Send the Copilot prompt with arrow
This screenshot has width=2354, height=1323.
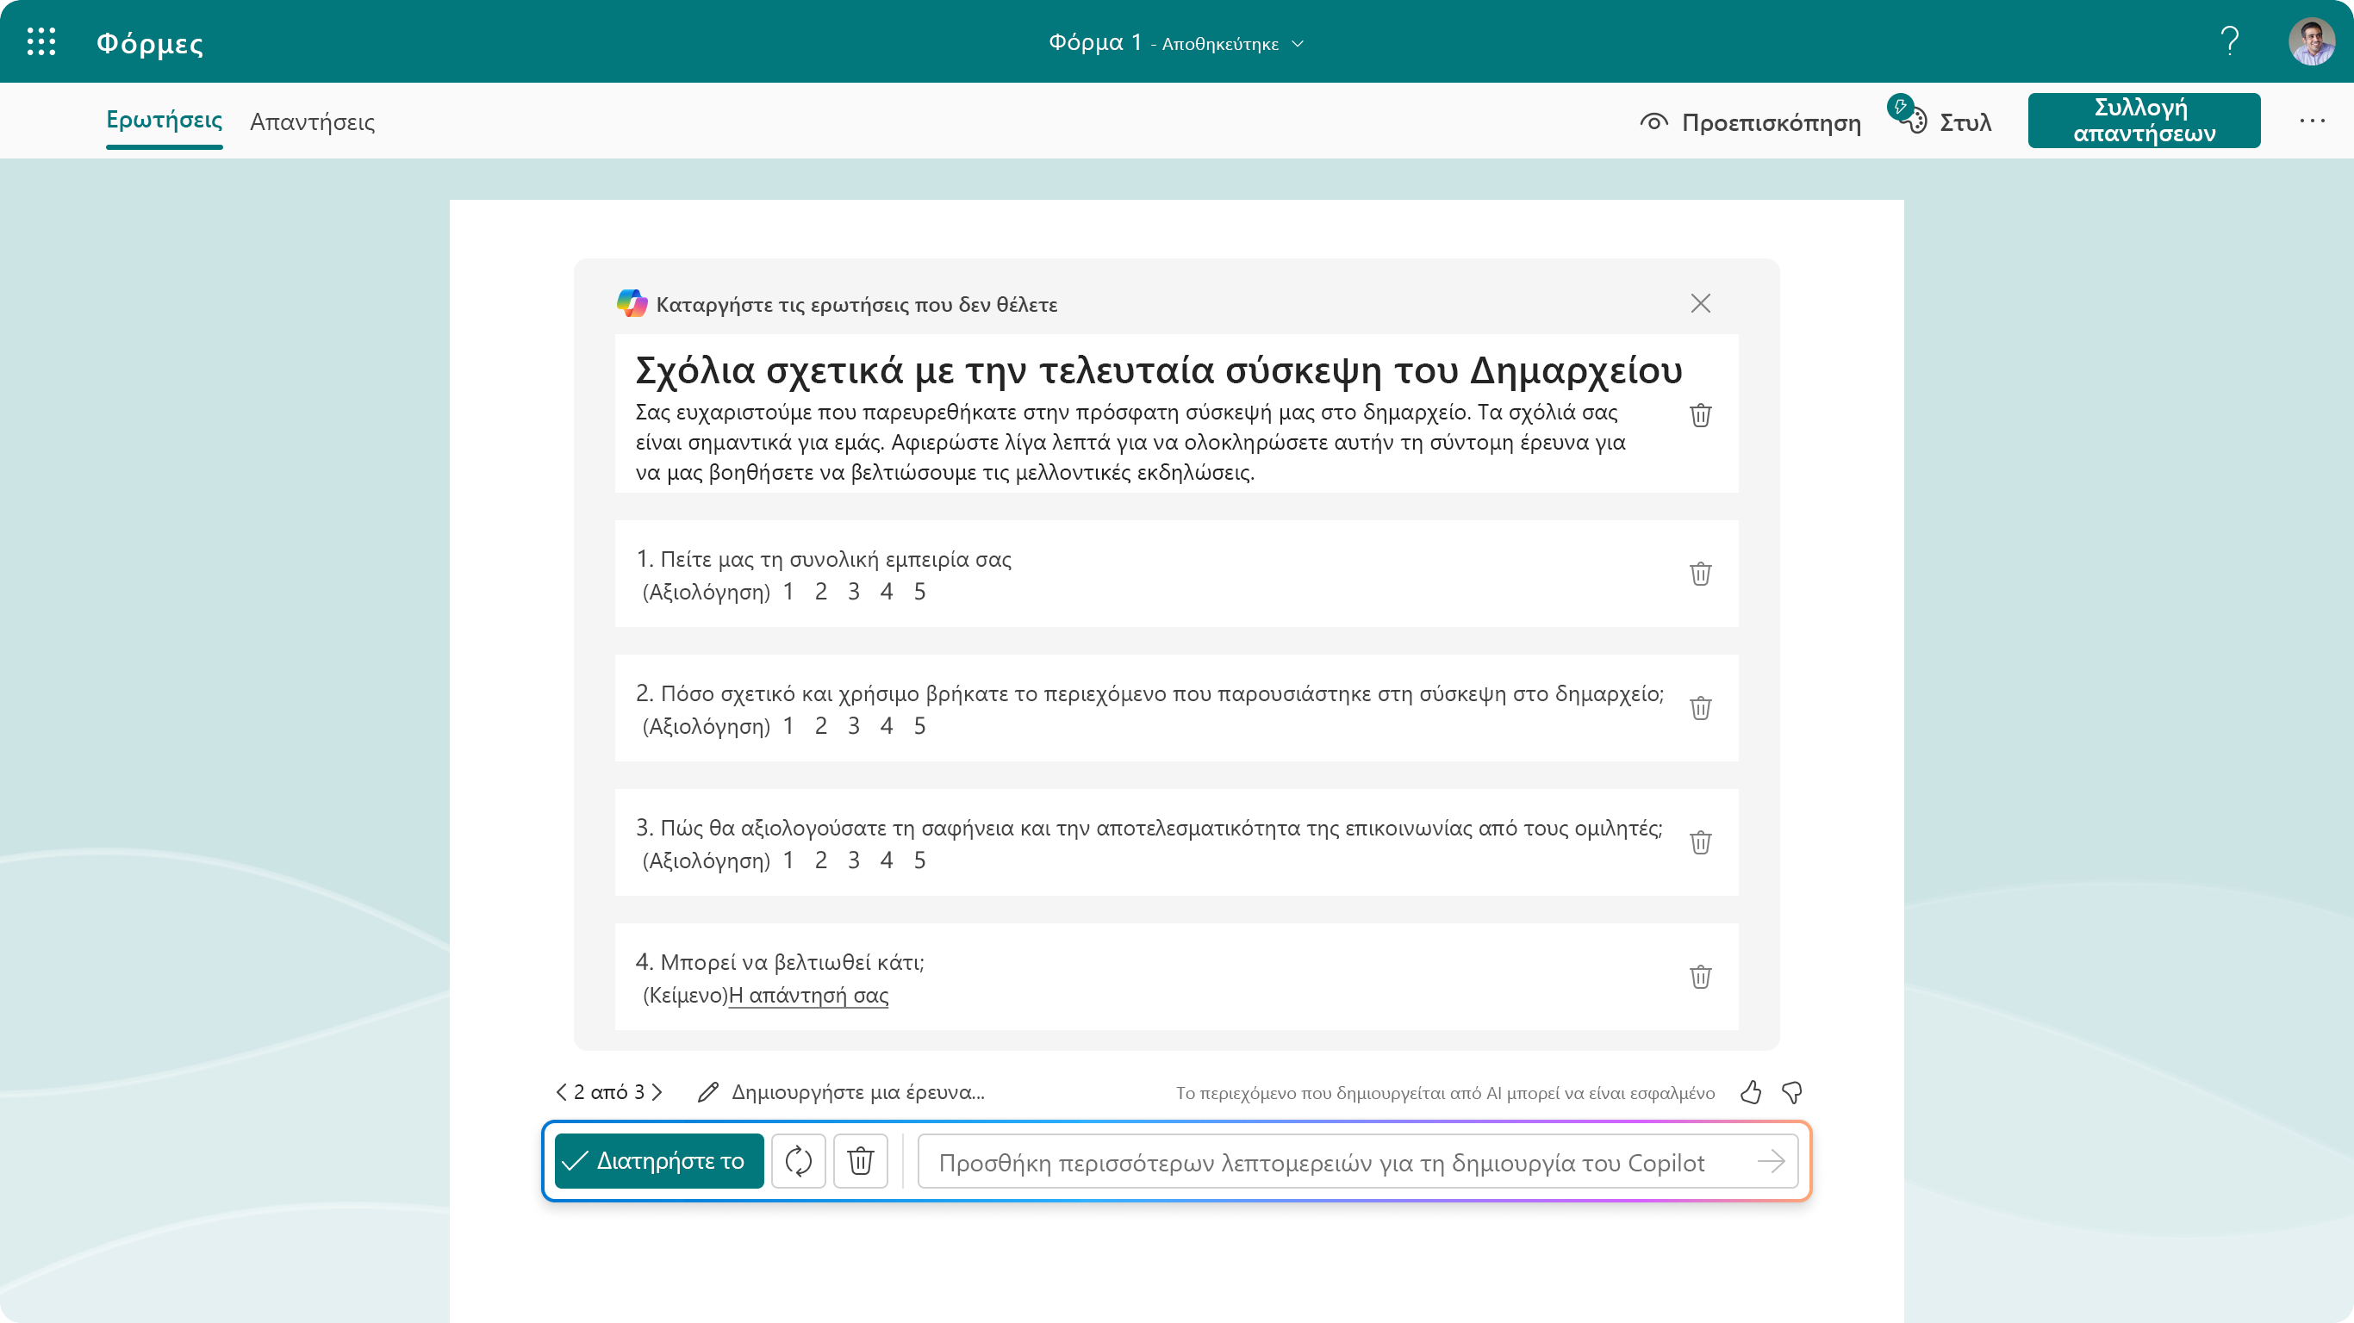1771,1161
